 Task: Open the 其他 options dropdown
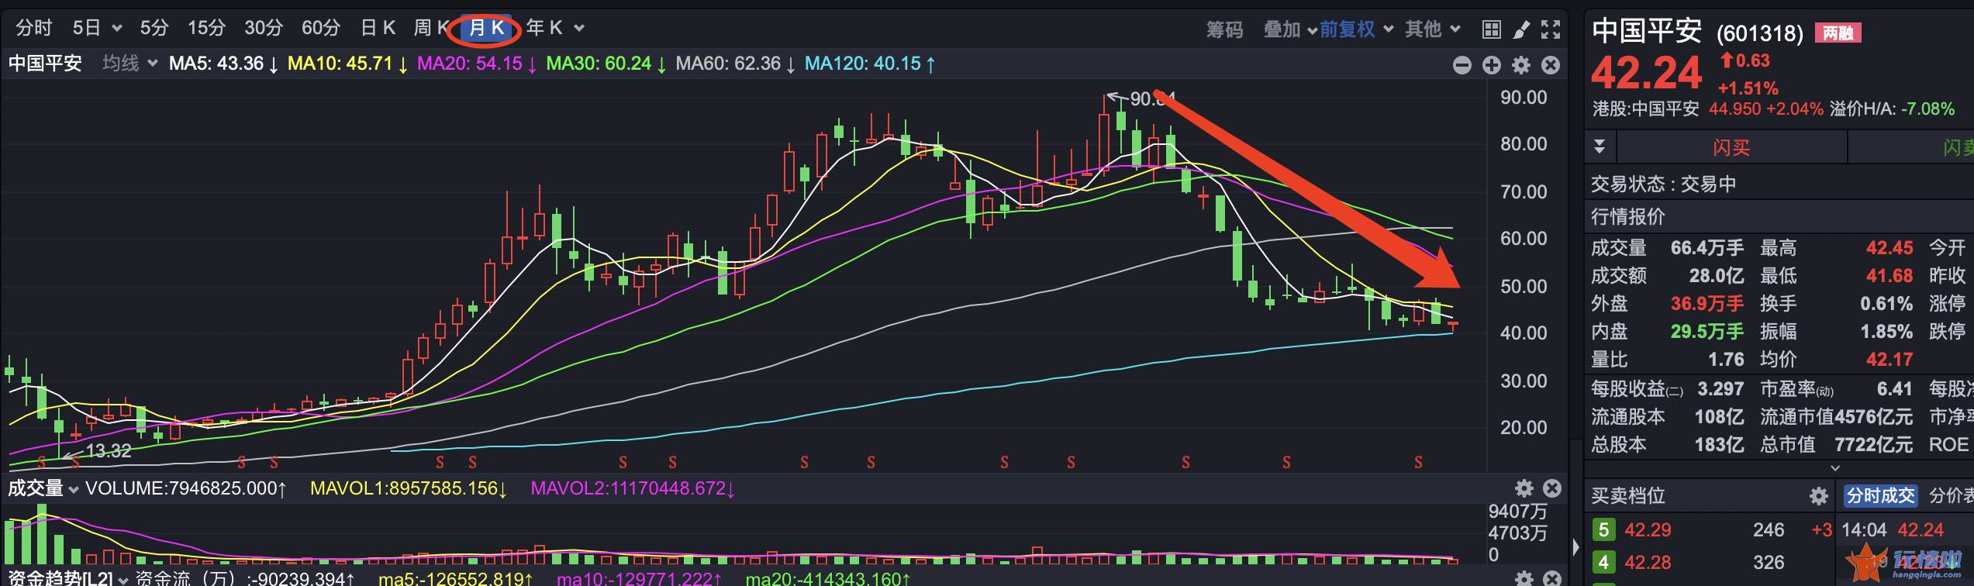[1432, 29]
